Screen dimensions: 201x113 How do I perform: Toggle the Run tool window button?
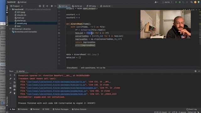pyautogui.click(x=13, y=109)
